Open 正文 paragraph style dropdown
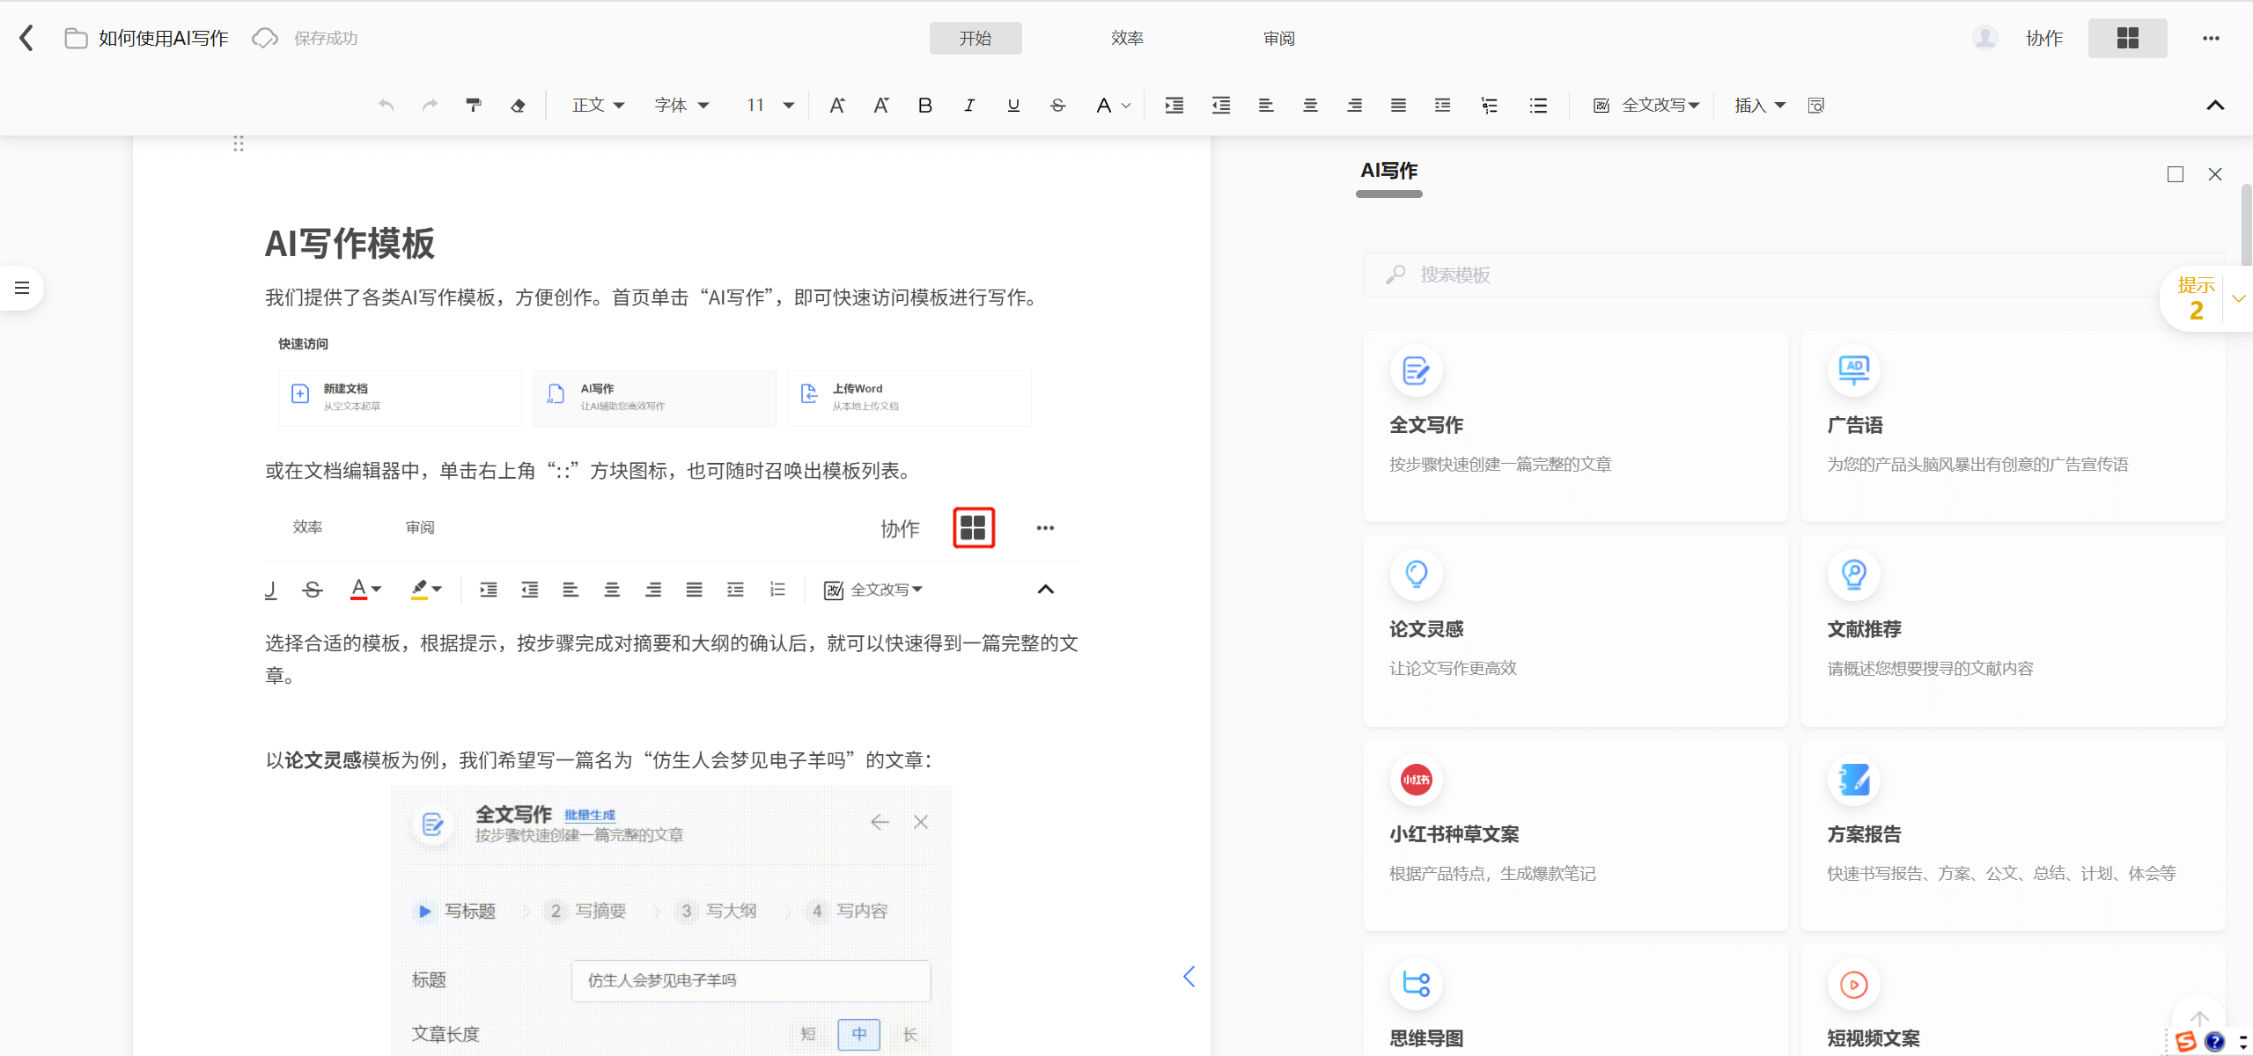The image size is (2253, 1056). [598, 105]
